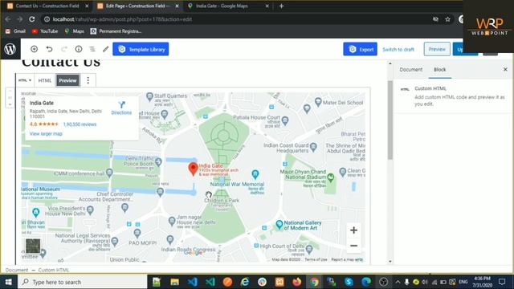This screenshot has height=289, width=514.
Task: Open View larger map link
Action: 46,134
